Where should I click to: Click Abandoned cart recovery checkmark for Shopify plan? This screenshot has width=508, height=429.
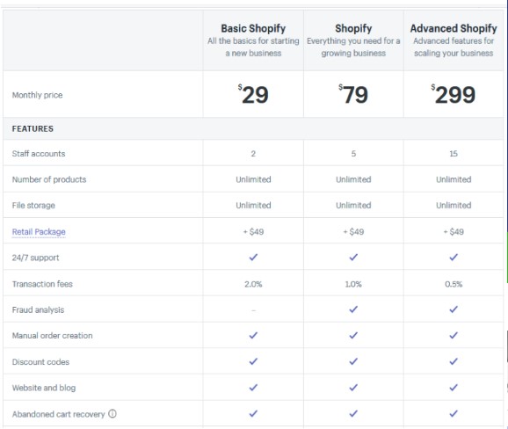(x=353, y=413)
